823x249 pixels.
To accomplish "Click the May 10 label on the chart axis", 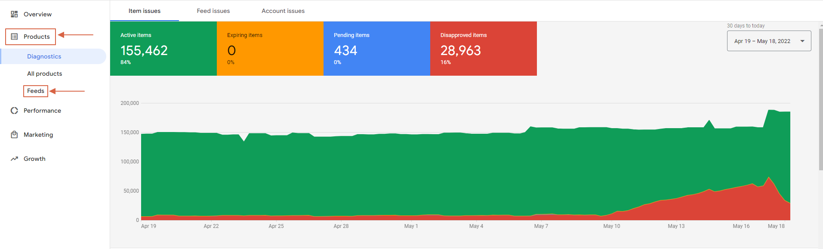I will pyautogui.click(x=612, y=226).
